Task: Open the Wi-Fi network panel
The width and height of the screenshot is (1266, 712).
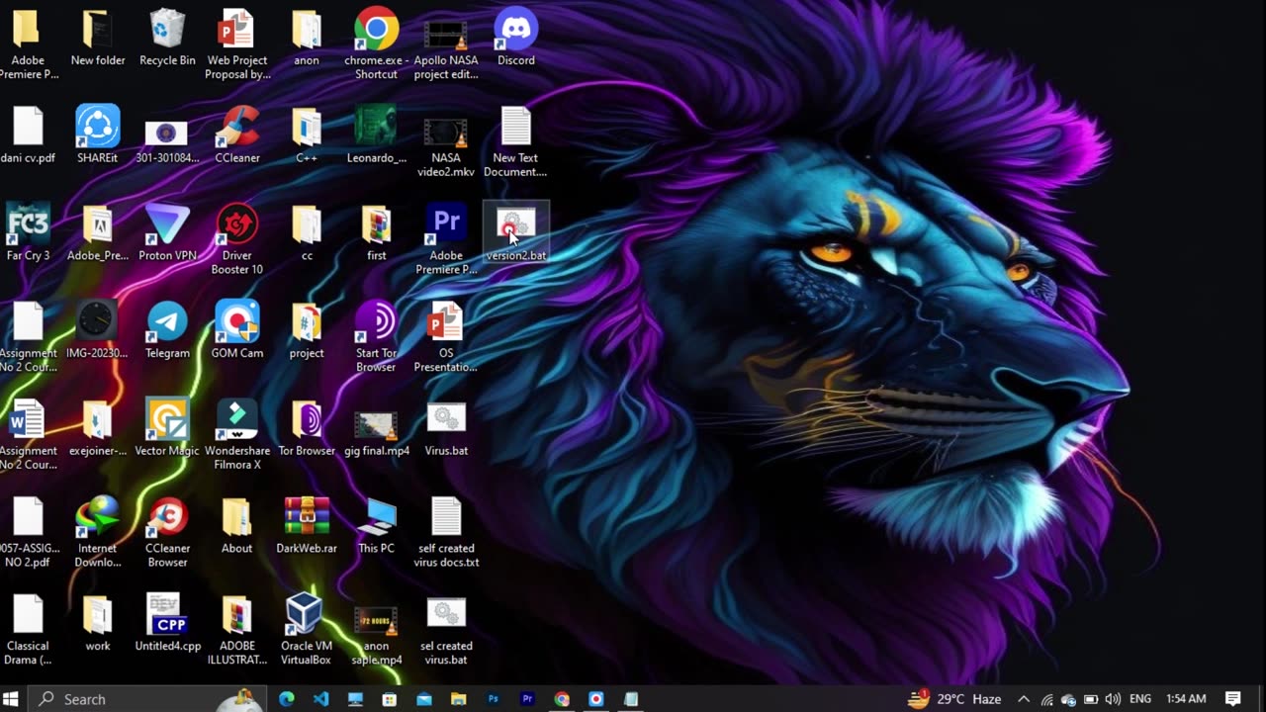Action: point(1046,699)
